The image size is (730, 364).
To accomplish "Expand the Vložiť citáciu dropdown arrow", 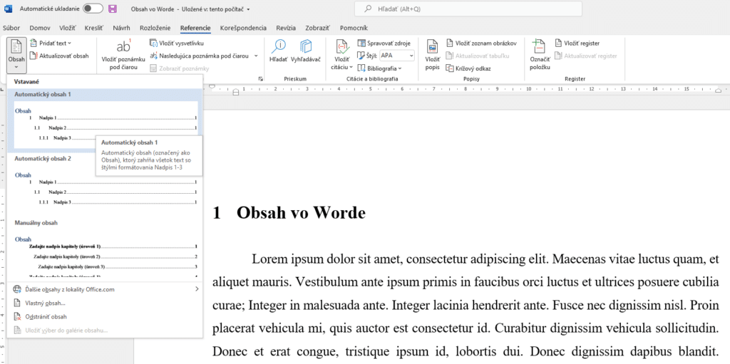I will (351, 68).
